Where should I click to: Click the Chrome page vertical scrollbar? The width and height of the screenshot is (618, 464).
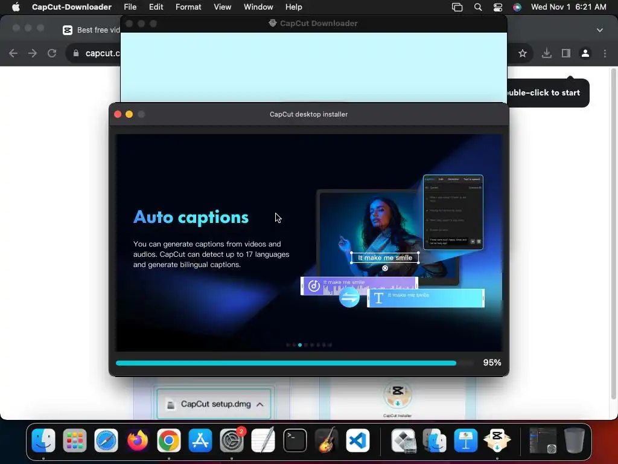coord(613,233)
